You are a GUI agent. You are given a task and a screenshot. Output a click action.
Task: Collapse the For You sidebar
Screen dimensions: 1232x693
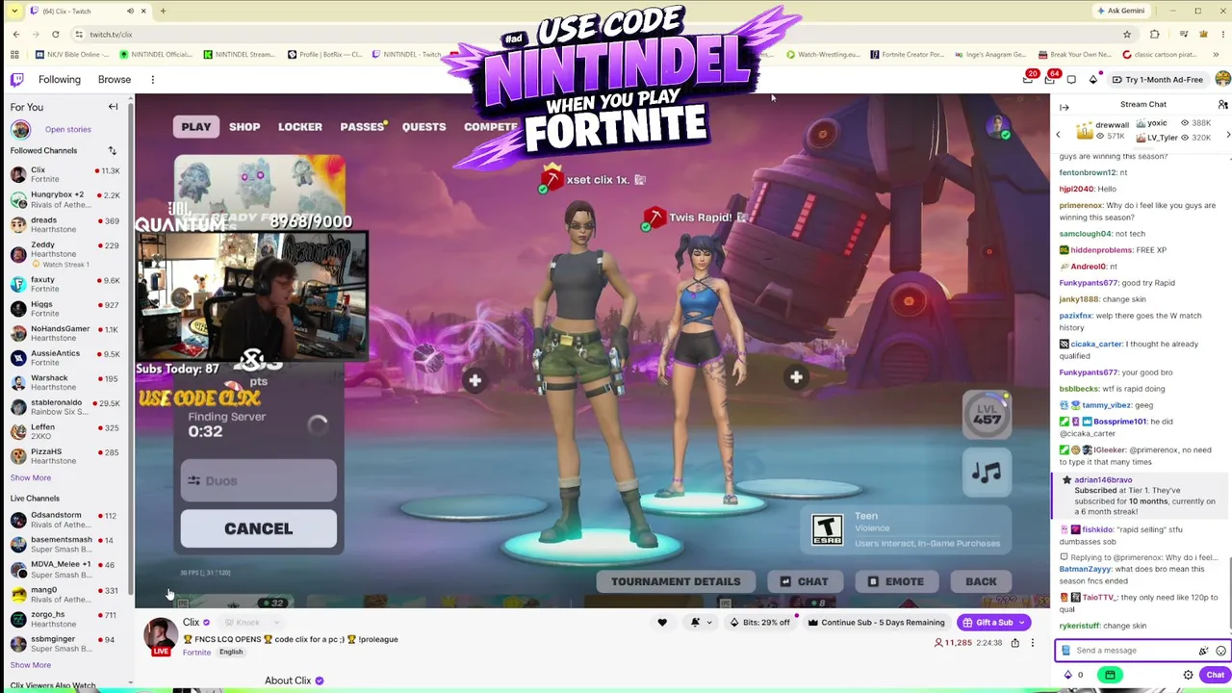point(113,107)
